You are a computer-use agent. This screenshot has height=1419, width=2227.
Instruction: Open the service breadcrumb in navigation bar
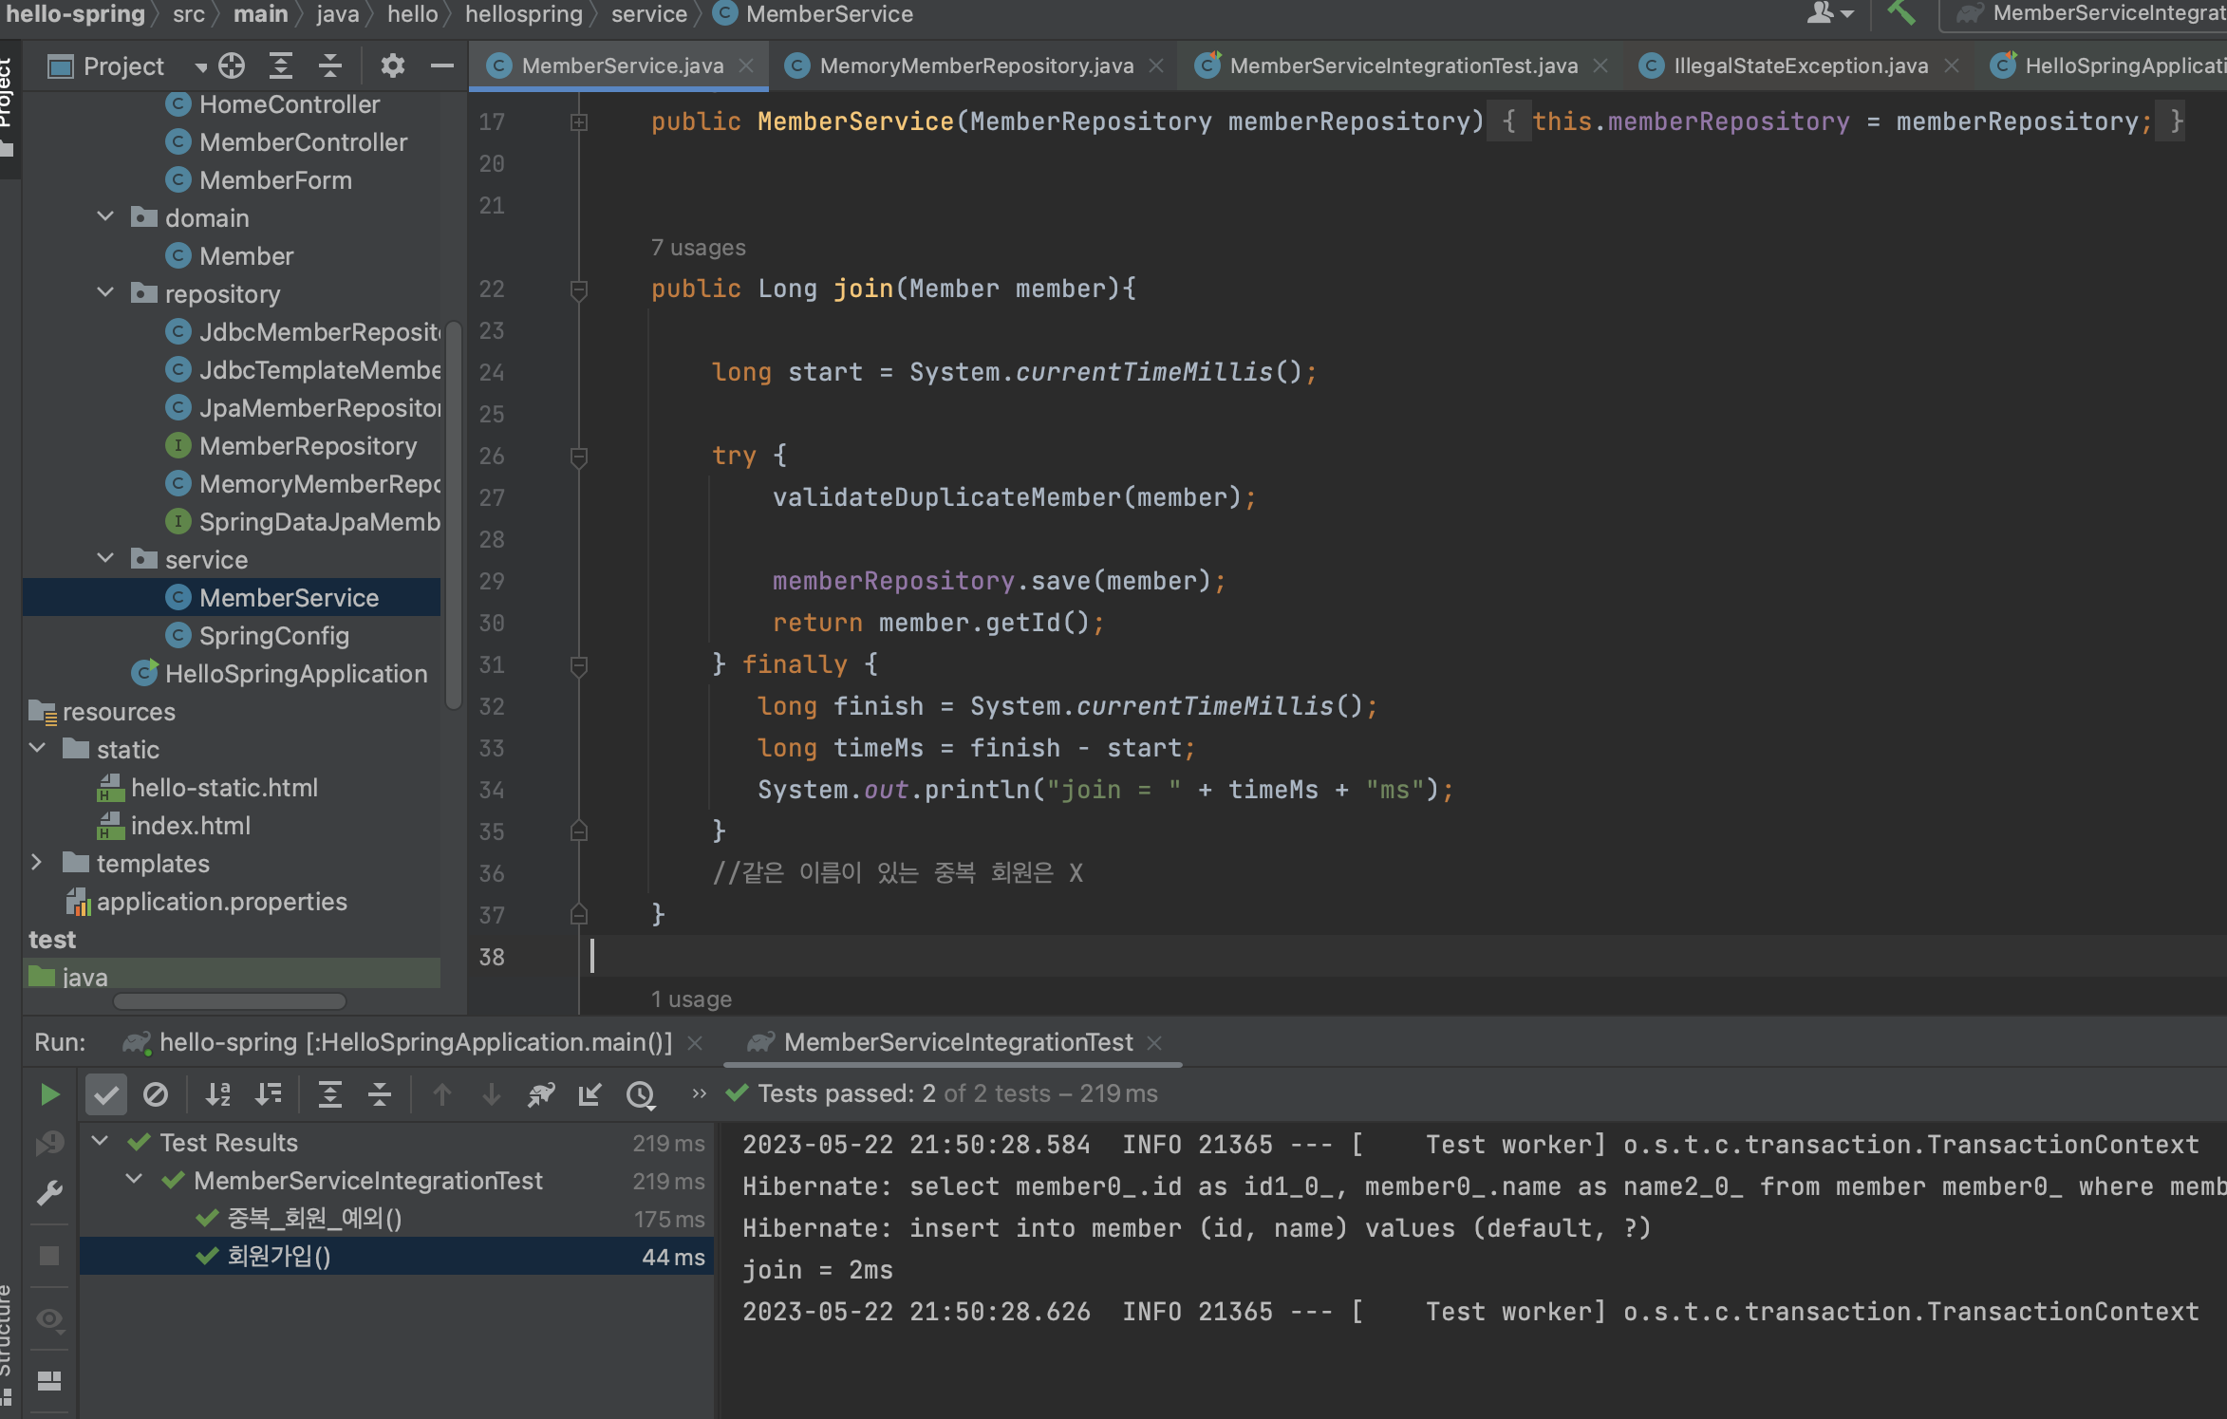point(648,14)
